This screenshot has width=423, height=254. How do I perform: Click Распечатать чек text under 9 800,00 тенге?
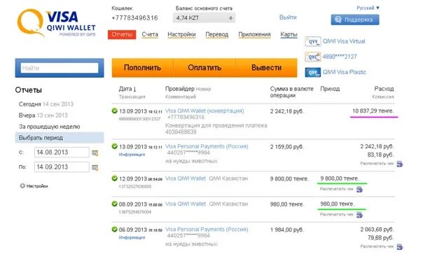pyautogui.click(x=337, y=189)
